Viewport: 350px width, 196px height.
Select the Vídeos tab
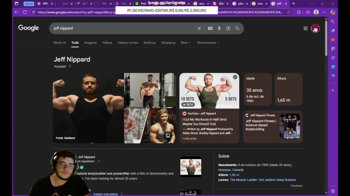click(x=107, y=42)
